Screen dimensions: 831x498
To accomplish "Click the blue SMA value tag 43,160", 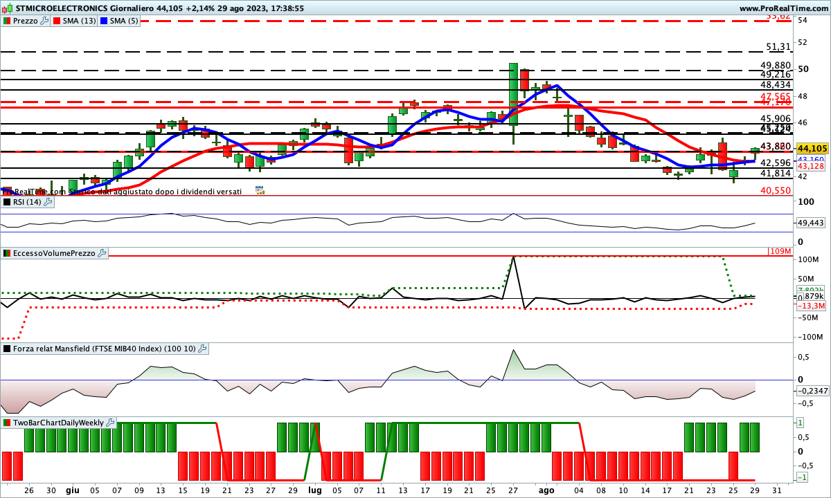I will (x=811, y=159).
